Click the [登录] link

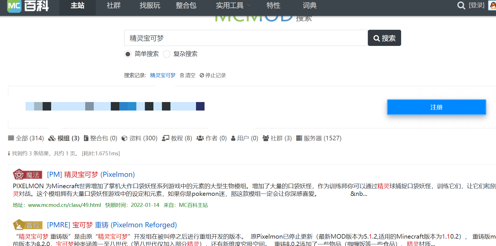476,5
